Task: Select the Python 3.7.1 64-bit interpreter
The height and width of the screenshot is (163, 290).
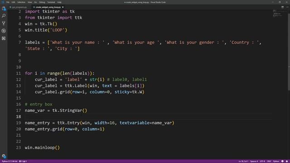Action: [10, 161]
